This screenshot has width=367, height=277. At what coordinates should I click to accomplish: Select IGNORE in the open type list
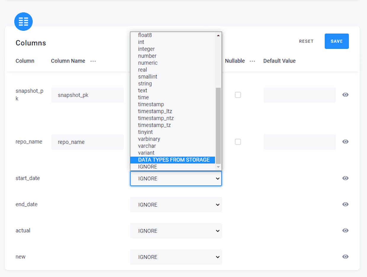pos(173,167)
